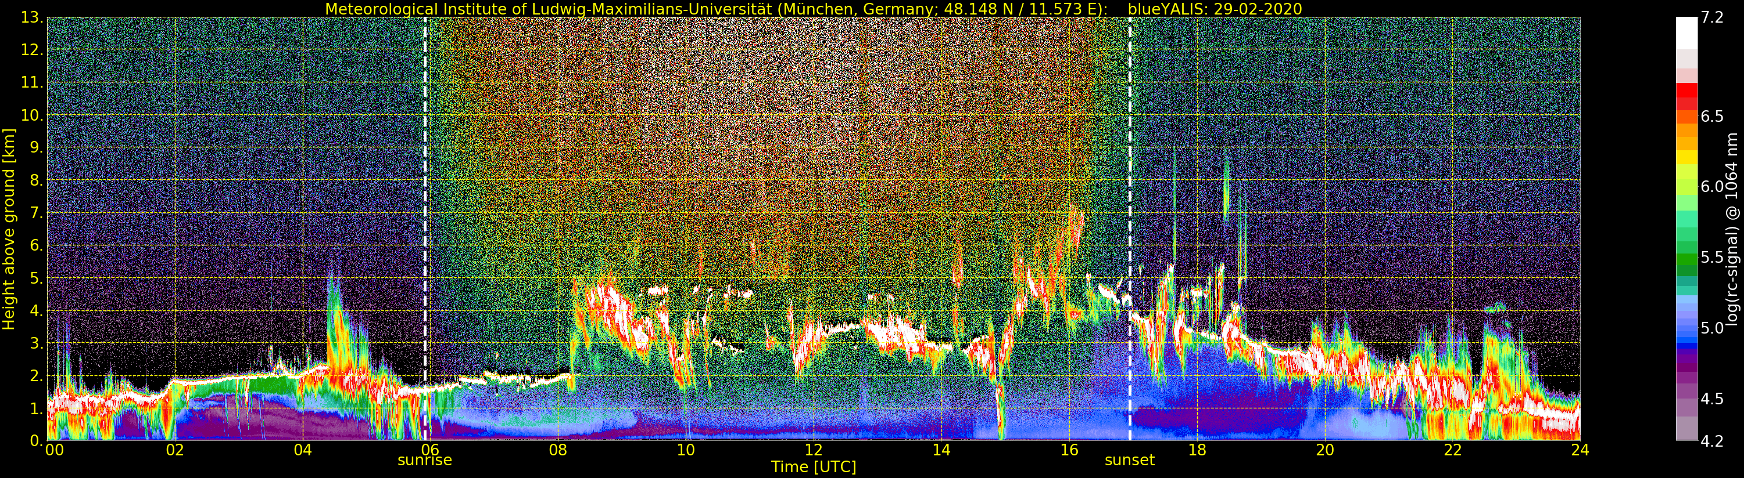
Task: Click the height axis tick '6.'
Action: (37, 245)
